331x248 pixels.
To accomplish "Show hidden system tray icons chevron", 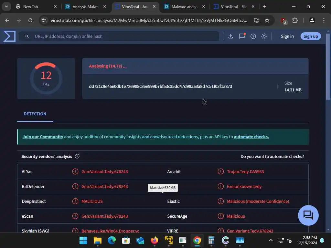I will (271, 240).
